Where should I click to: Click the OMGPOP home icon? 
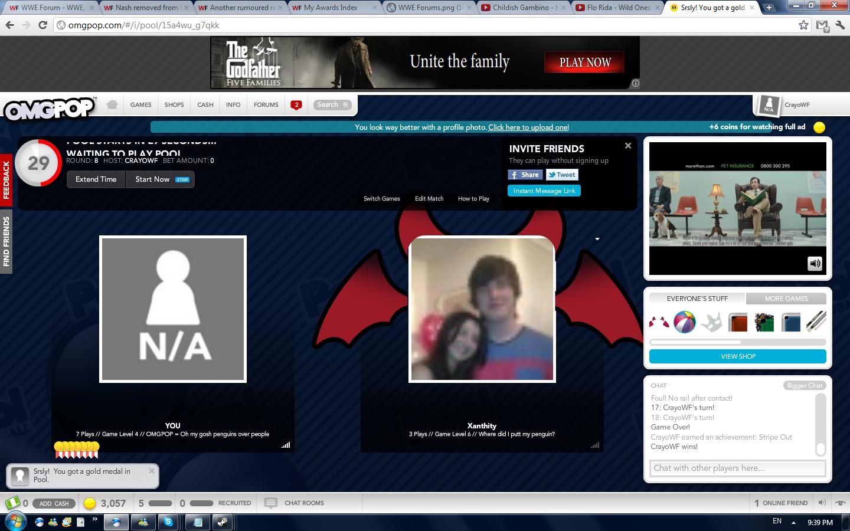point(112,105)
